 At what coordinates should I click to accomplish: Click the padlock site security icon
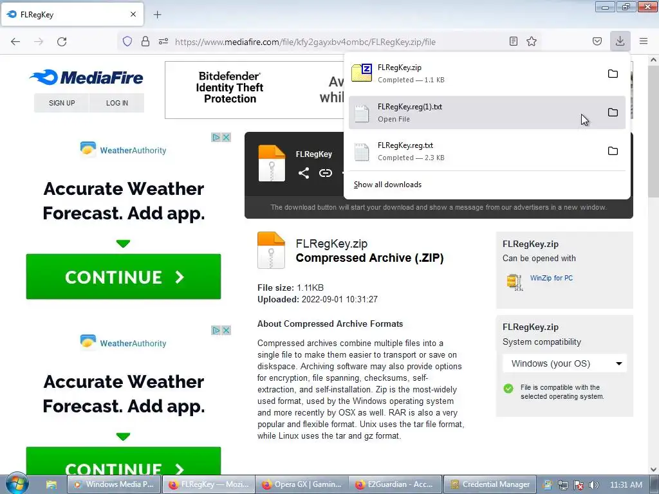tap(145, 41)
